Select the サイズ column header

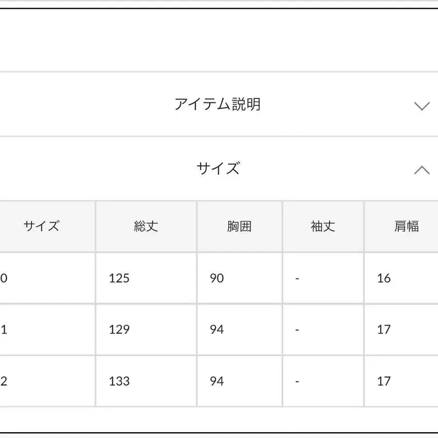(x=41, y=226)
